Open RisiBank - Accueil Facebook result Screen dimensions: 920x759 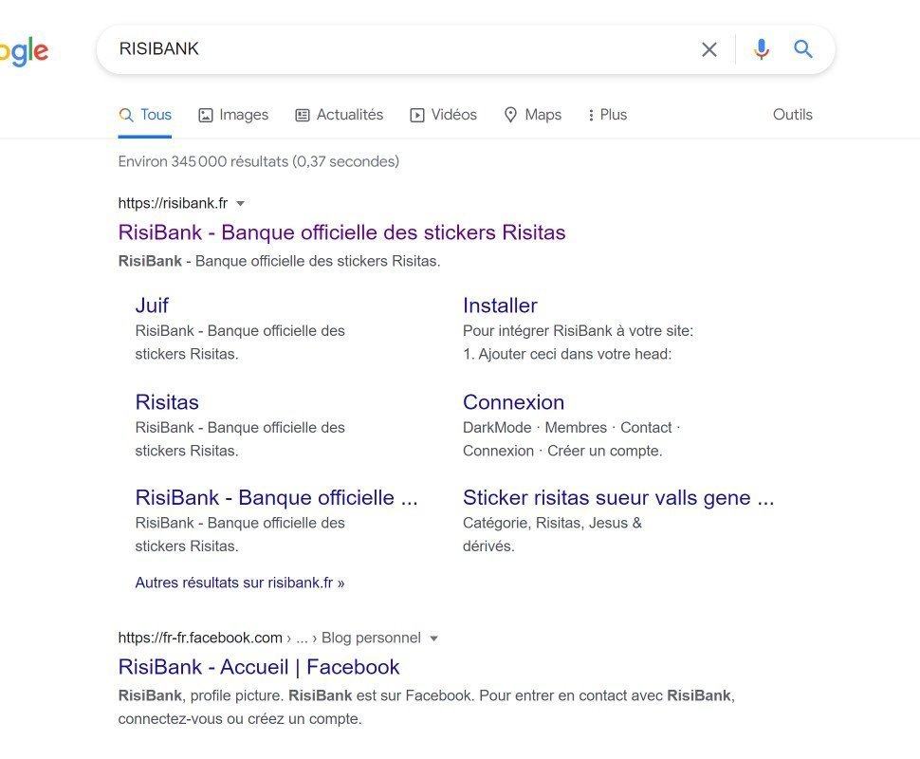(259, 667)
